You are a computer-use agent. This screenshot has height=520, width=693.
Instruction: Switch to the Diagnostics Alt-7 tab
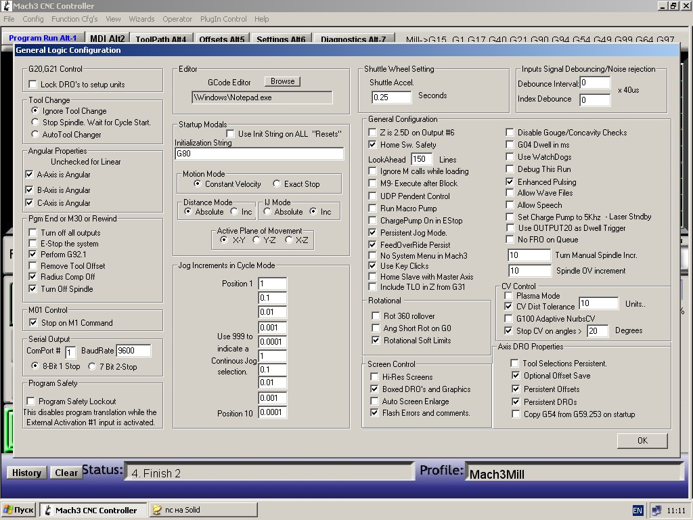coord(353,39)
